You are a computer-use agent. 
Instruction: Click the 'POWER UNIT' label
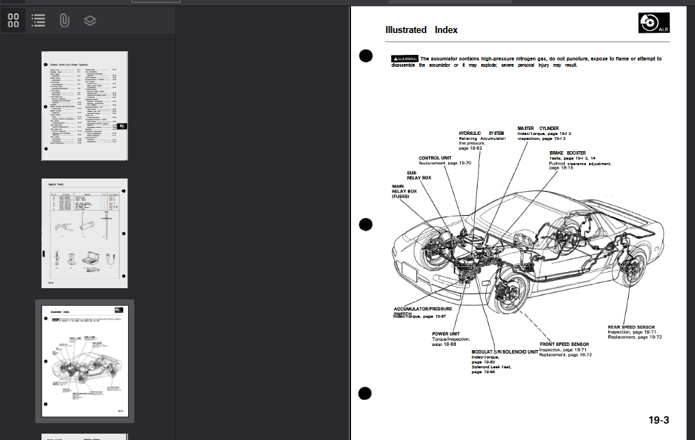(x=446, y=334)
